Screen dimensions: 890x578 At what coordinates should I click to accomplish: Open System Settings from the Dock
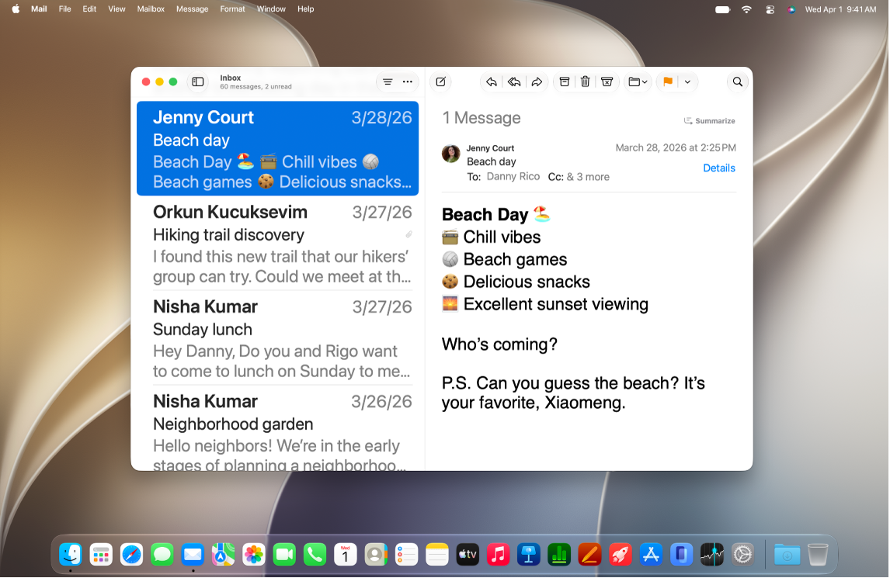point(742,554)
